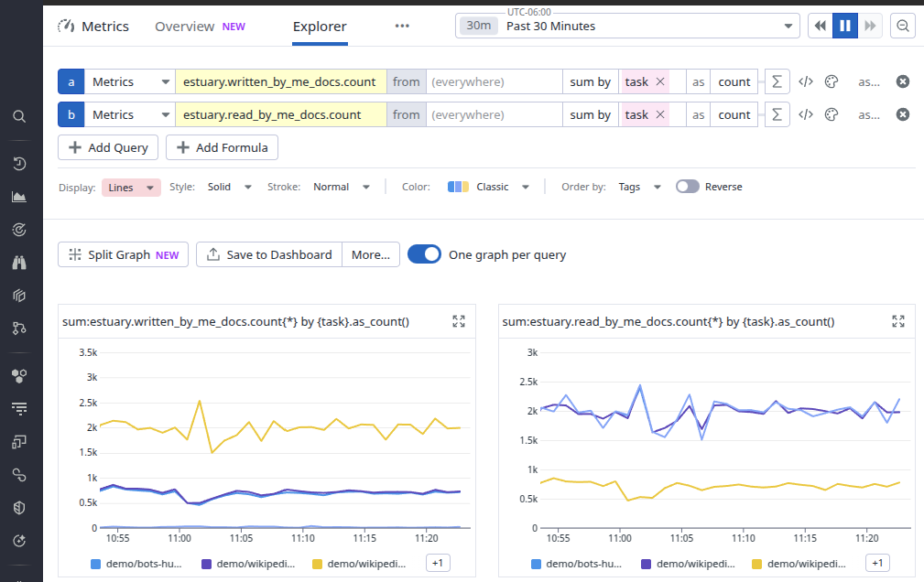
Task: Open code view icon for query b
Action: coord(806,115)
